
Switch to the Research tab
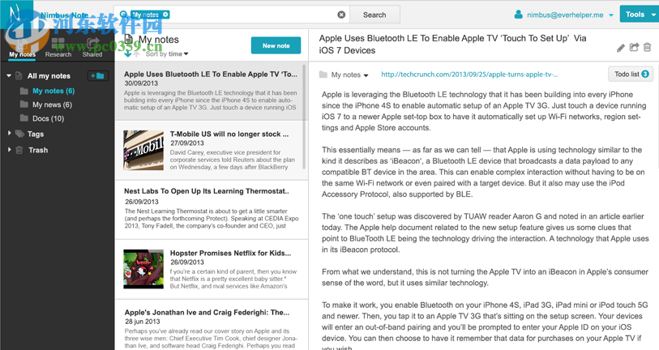tap(58, 49)
